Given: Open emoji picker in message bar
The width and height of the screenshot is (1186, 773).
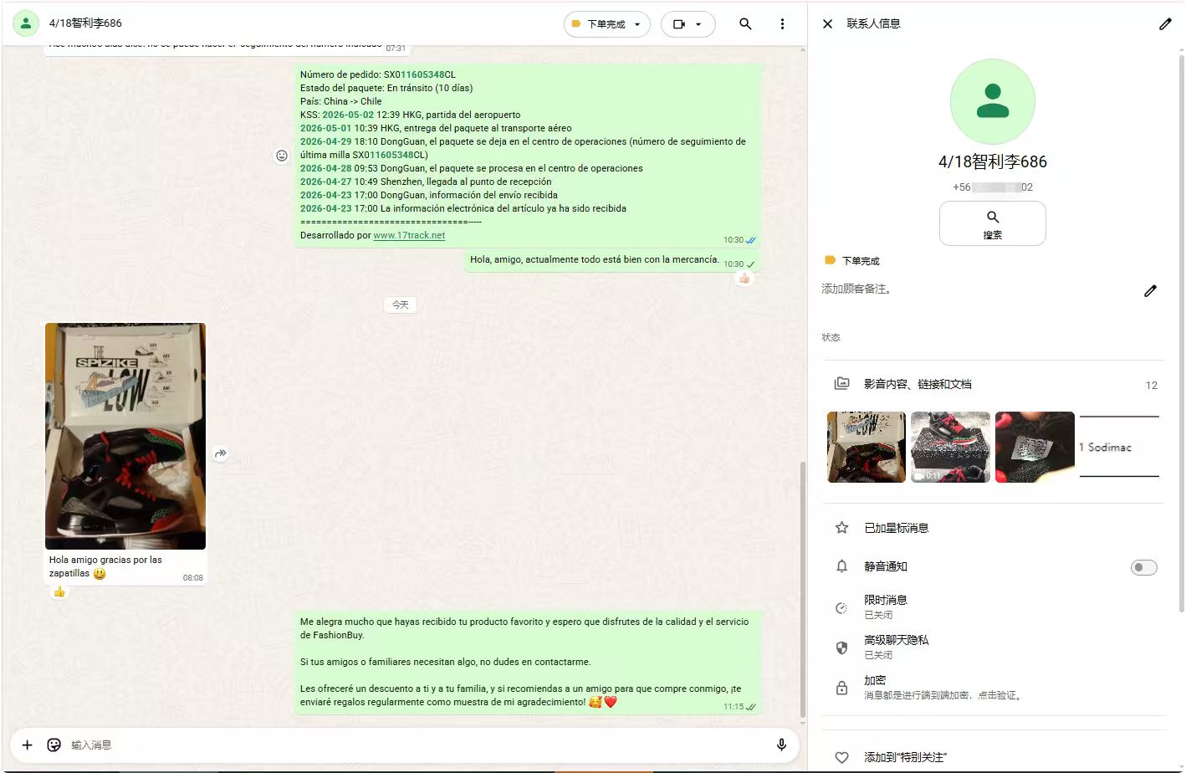Looking at the screenshot, I should [x=54, y=745].
